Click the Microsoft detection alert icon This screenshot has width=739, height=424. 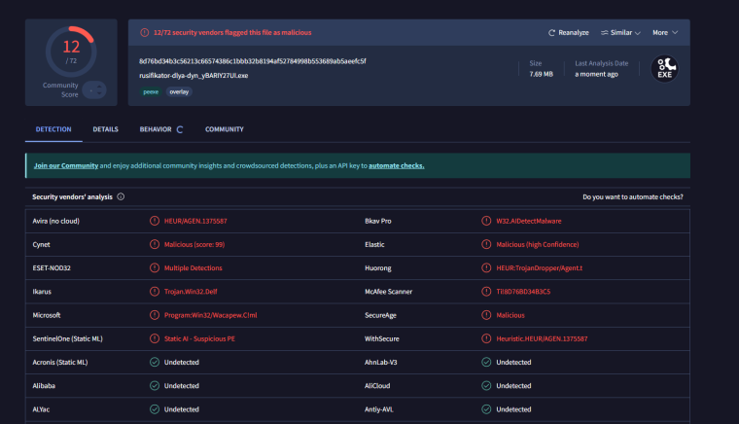click(x=155, y=315)
